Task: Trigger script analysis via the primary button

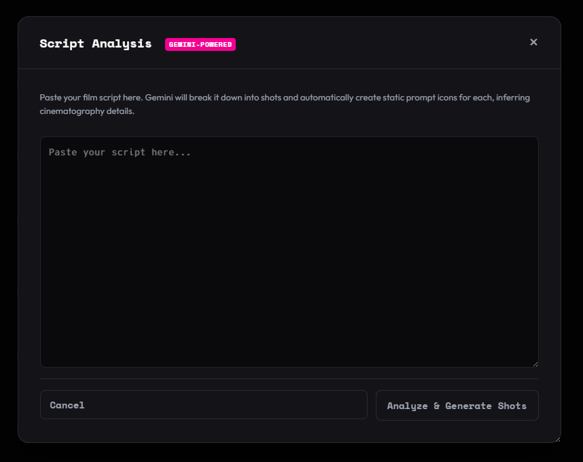Action: 457,405
